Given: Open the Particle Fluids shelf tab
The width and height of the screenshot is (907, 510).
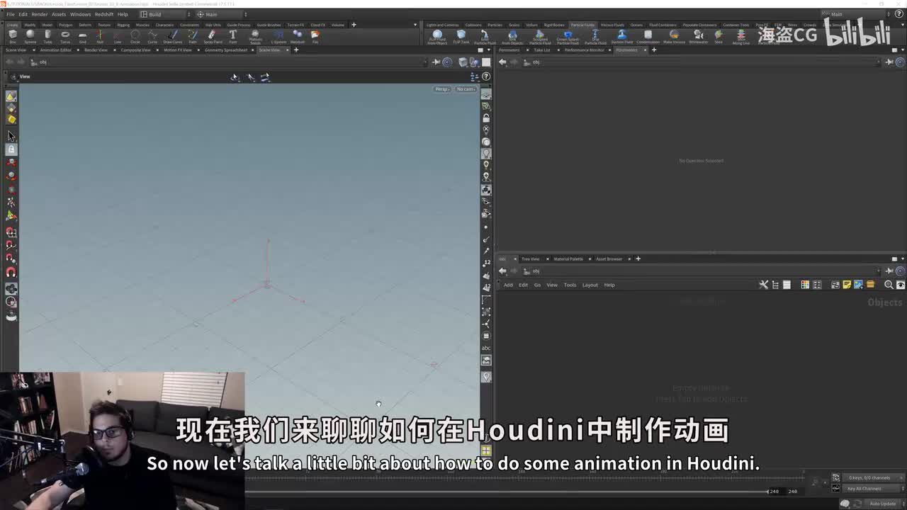Looking at the screenshot, I should click(583, 25).
